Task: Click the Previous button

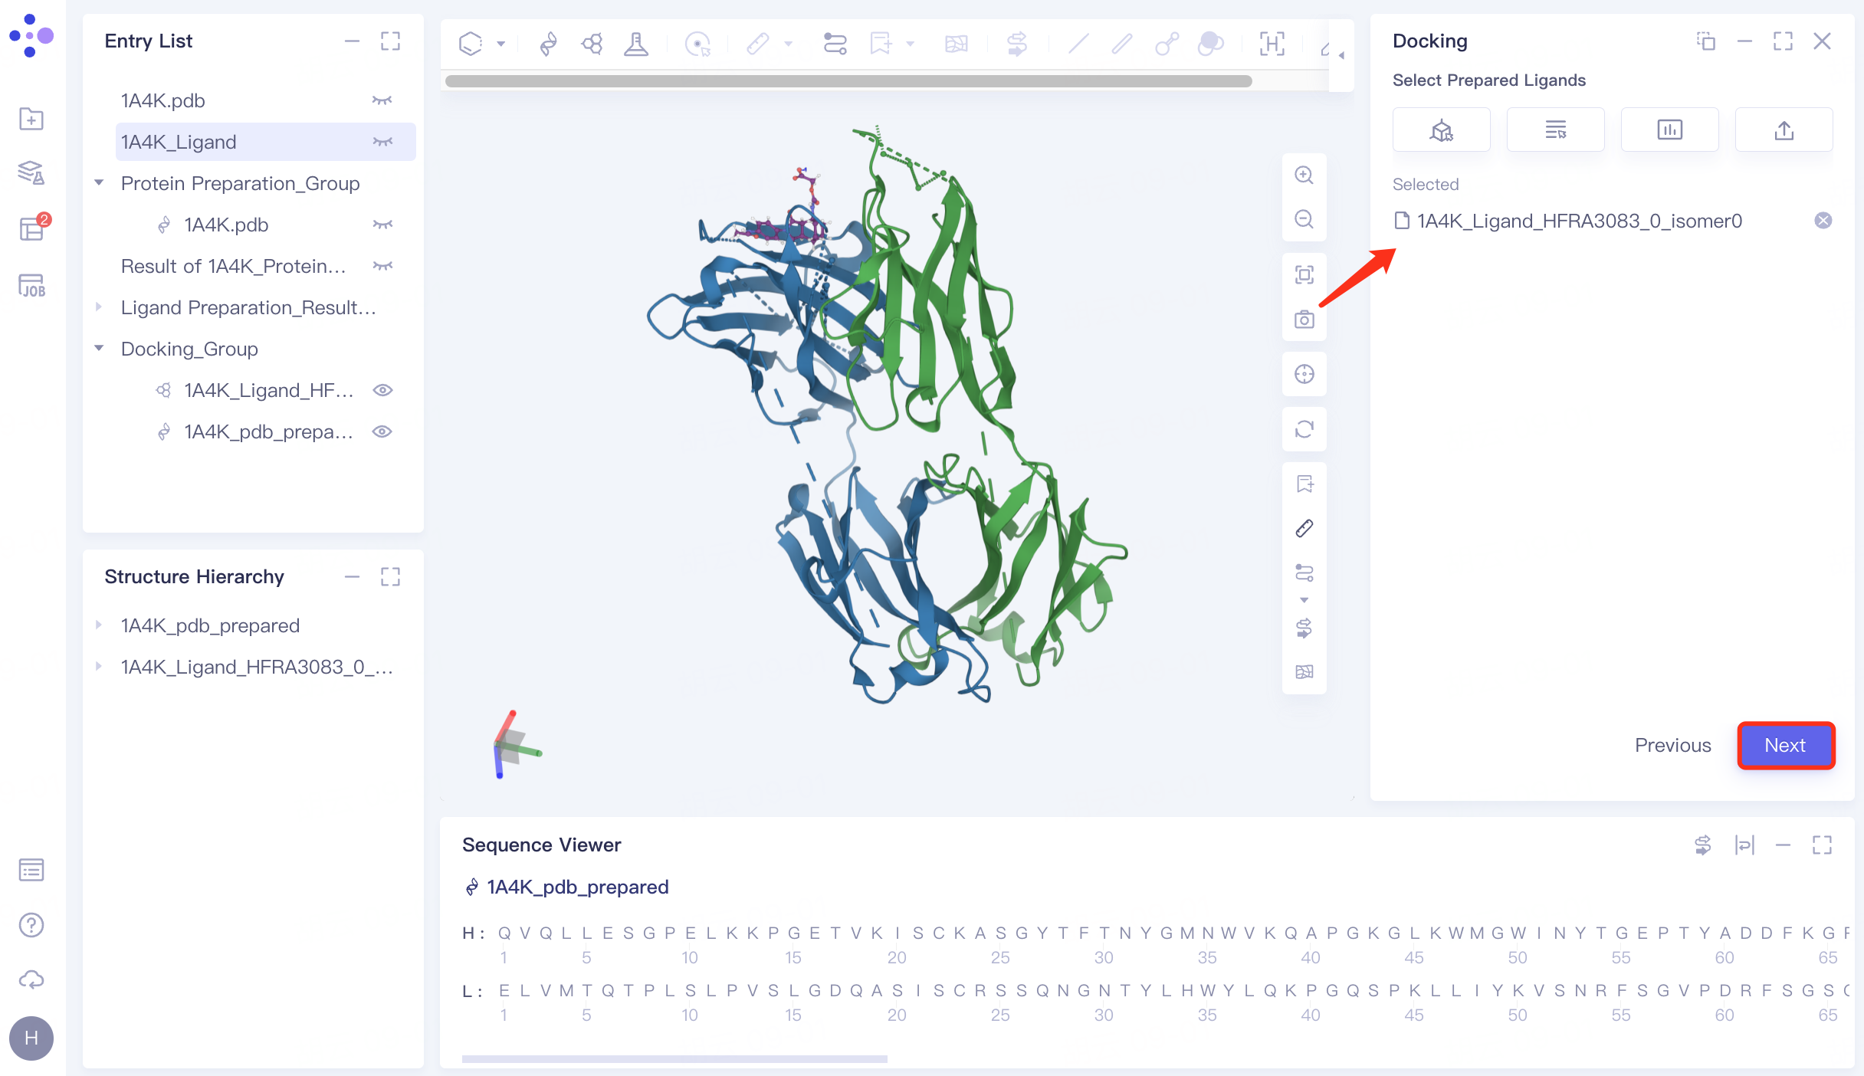Action: pos(1672,745)
